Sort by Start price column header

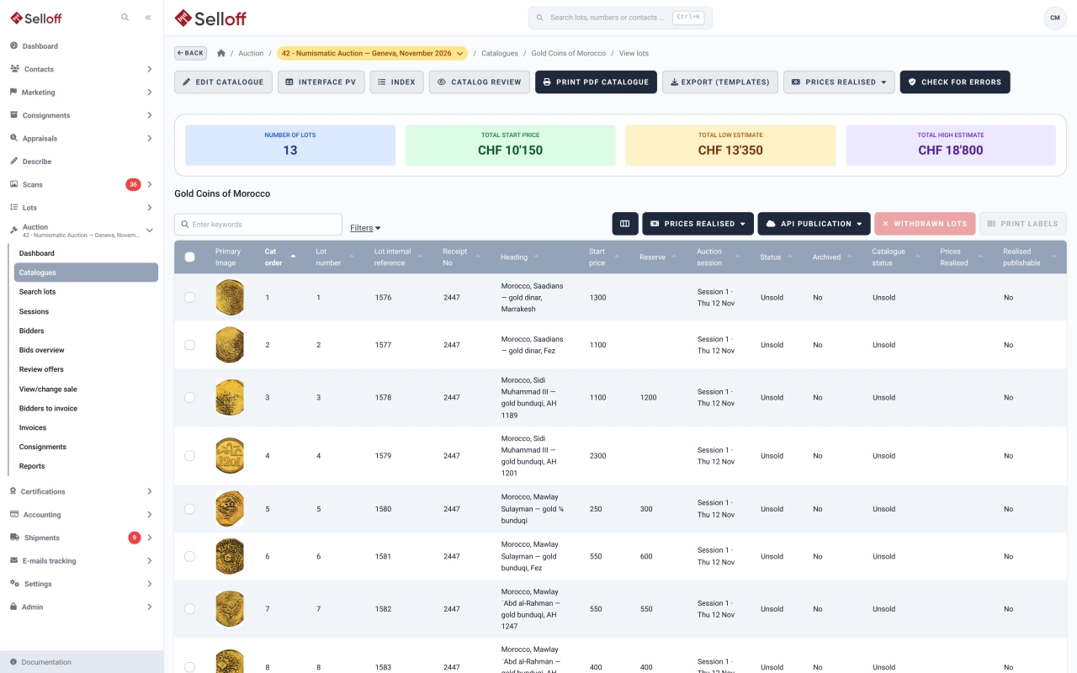click(x=597, y=257)
